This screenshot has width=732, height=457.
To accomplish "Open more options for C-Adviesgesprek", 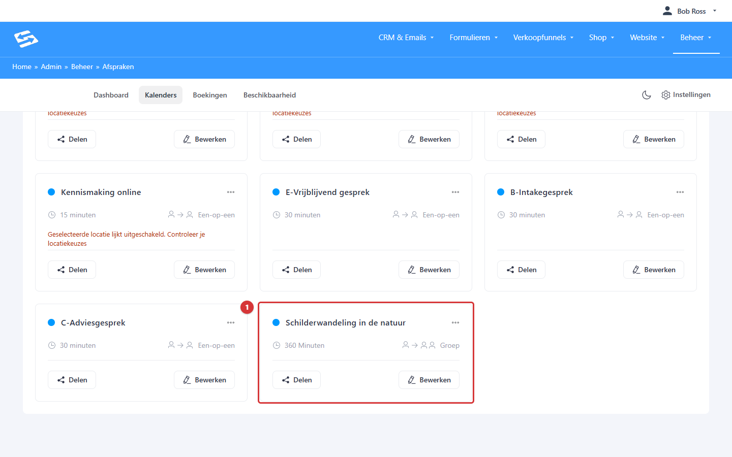I will 231,322.
